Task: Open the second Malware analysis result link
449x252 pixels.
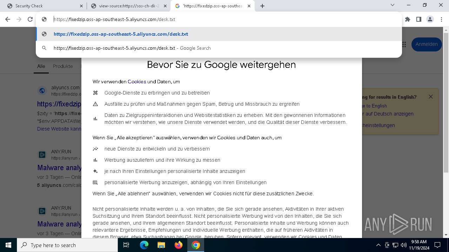Action: [x=59, y=224]
